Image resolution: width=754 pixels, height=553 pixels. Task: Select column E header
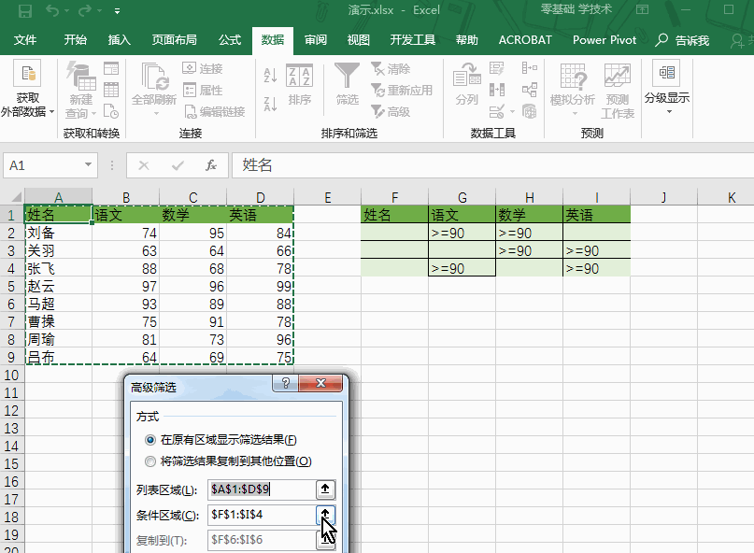click(327, 197)
